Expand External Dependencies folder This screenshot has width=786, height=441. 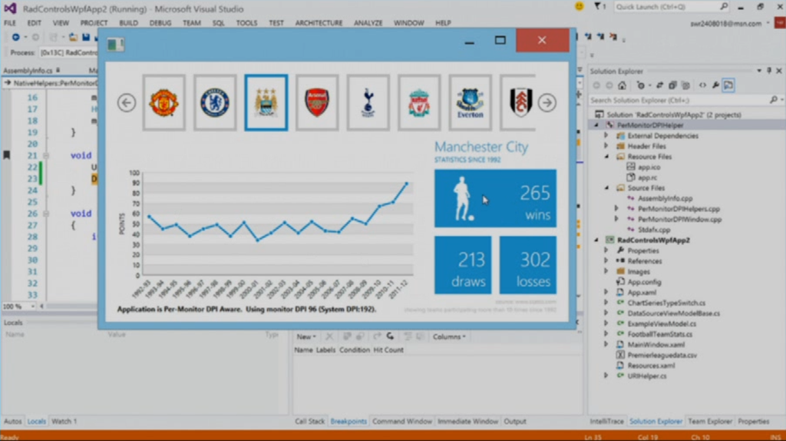606,135
